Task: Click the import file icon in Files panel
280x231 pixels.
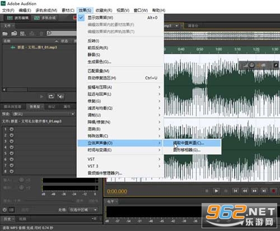Action: pos(14,34)
